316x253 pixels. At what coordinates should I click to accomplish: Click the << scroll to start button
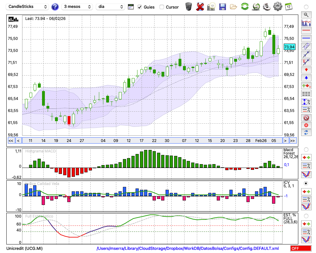click(11, 141)
